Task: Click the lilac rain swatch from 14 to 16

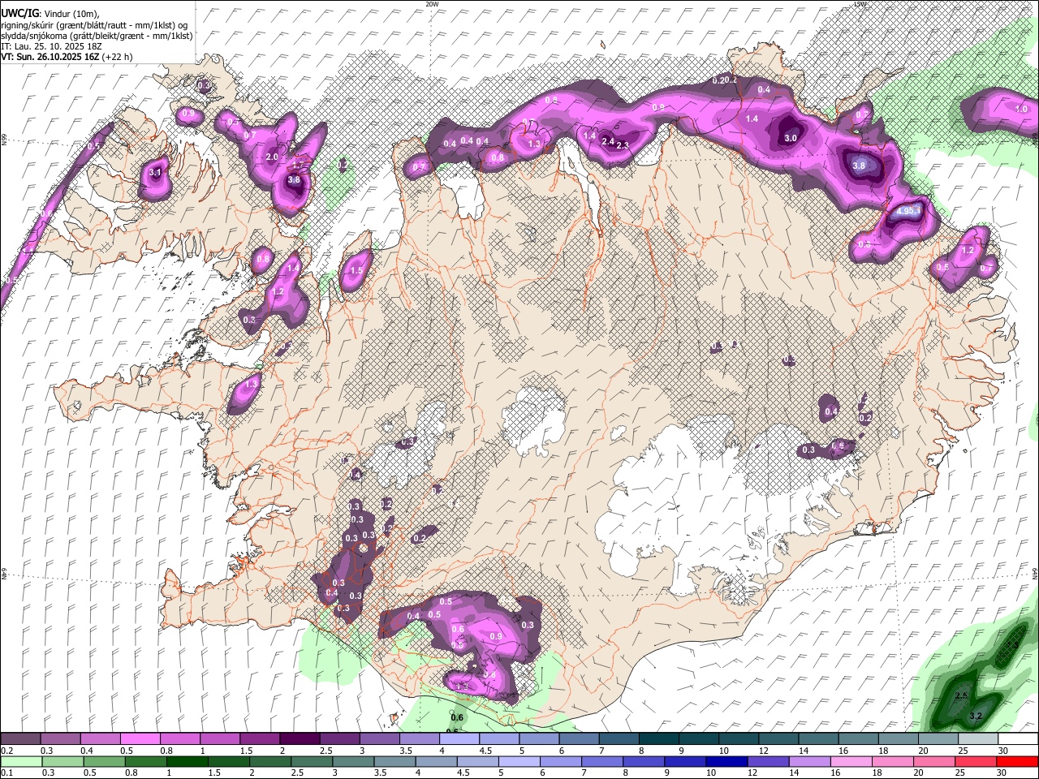Action: [x=808, y=761]
